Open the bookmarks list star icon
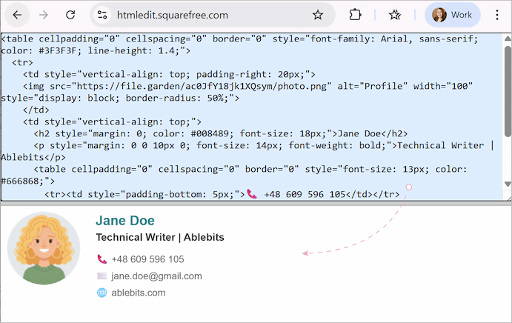512x323 pixels. (395, 15)
